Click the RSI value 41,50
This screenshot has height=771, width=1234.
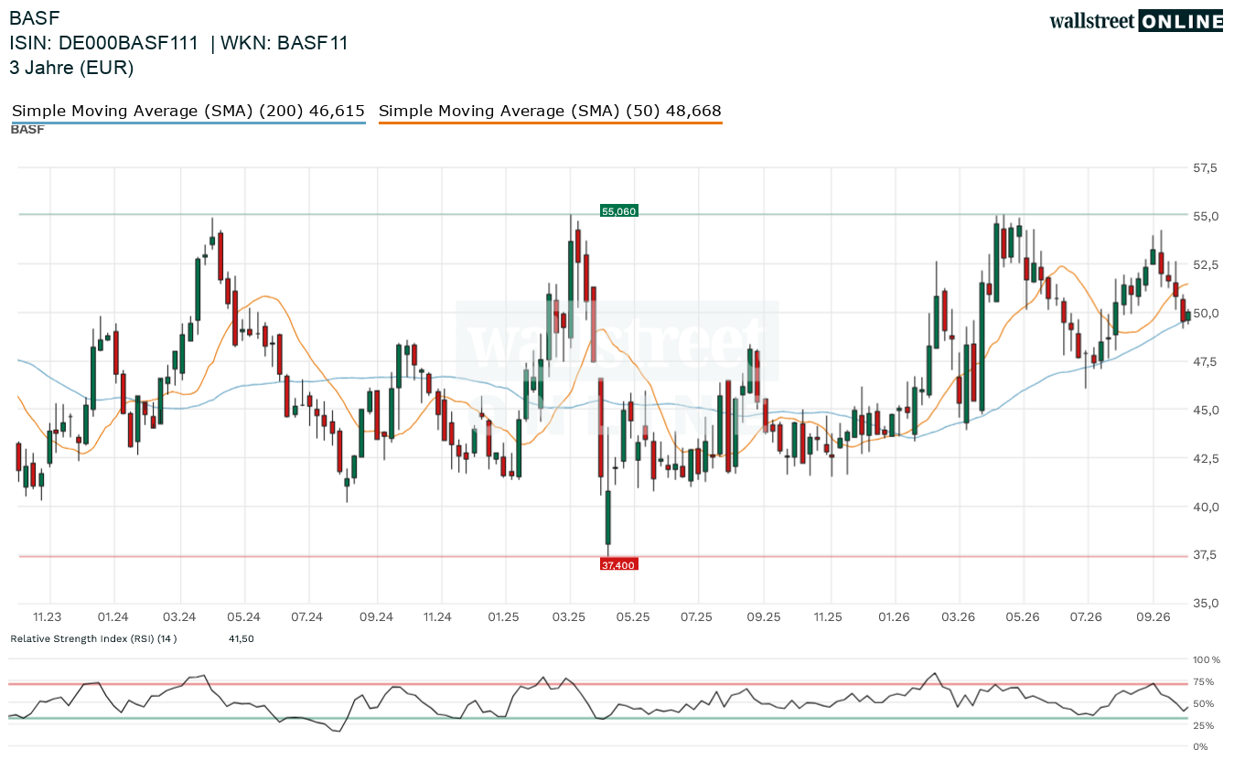241,638
